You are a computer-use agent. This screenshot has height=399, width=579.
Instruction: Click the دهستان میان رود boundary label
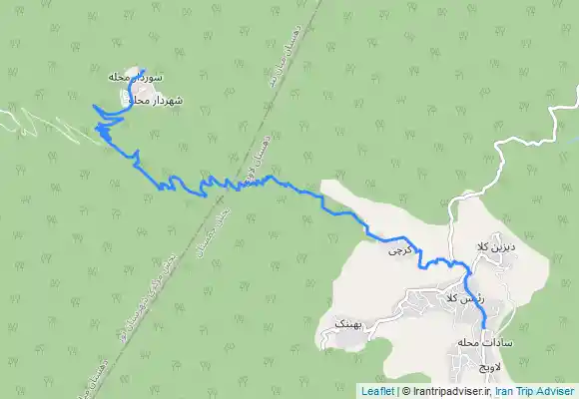(x=288, y=56)
